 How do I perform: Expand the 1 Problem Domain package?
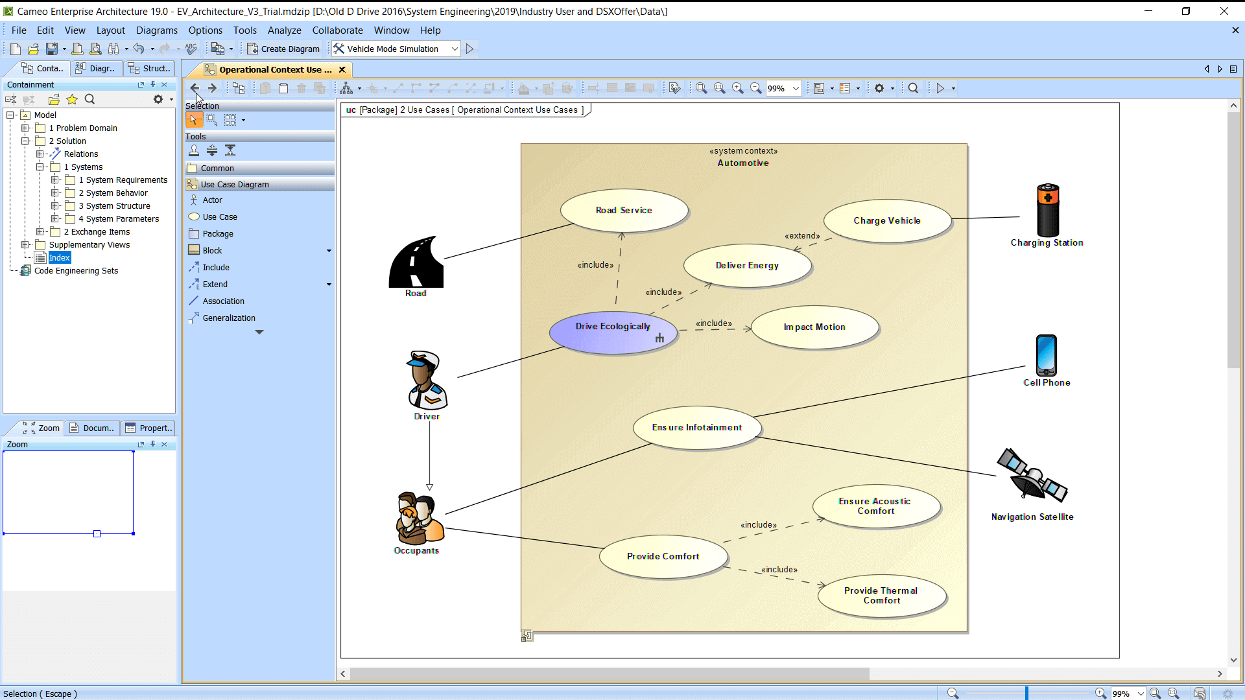point(25,128)
